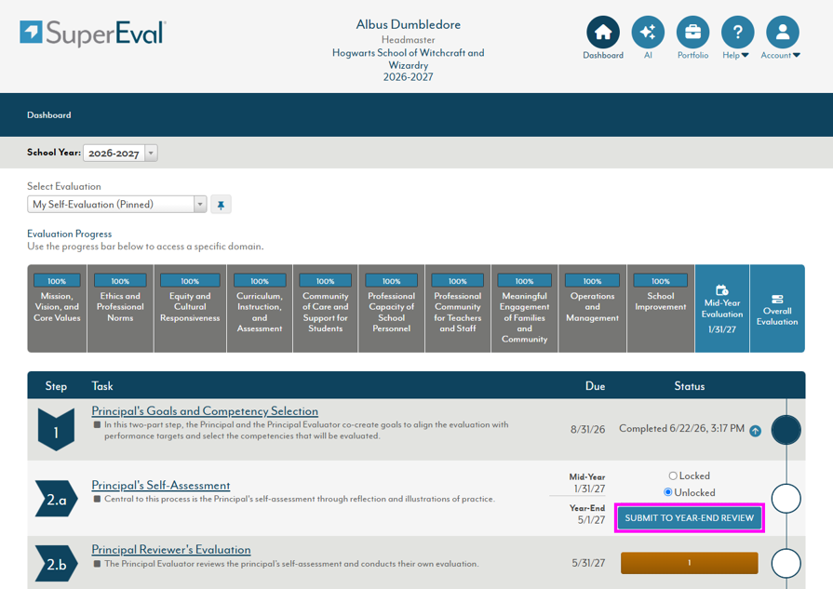The height and width of the screenshot is (589, 833).
Task: Open Ethics and Professional Norms domain
Action: (120, 309)
